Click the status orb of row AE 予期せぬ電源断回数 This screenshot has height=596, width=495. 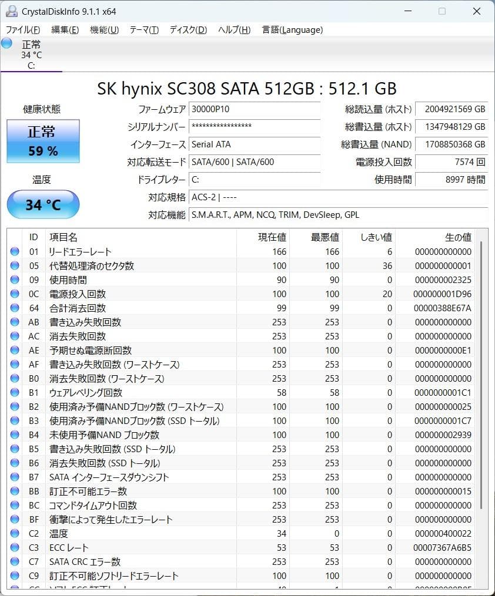click(x=15, y=350)
